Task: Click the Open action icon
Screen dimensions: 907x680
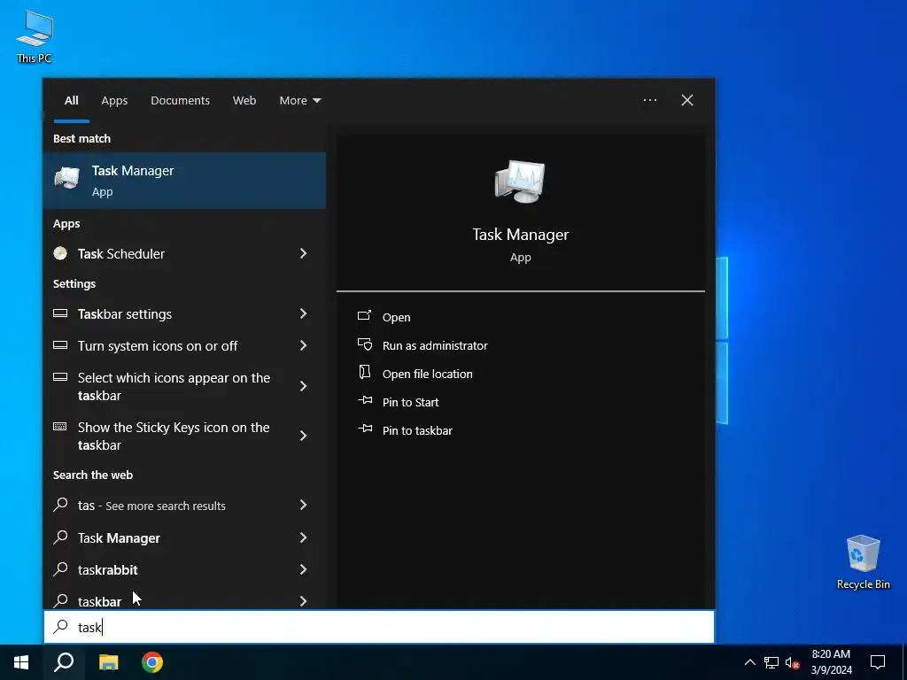Action: click(x=364, y=316)
